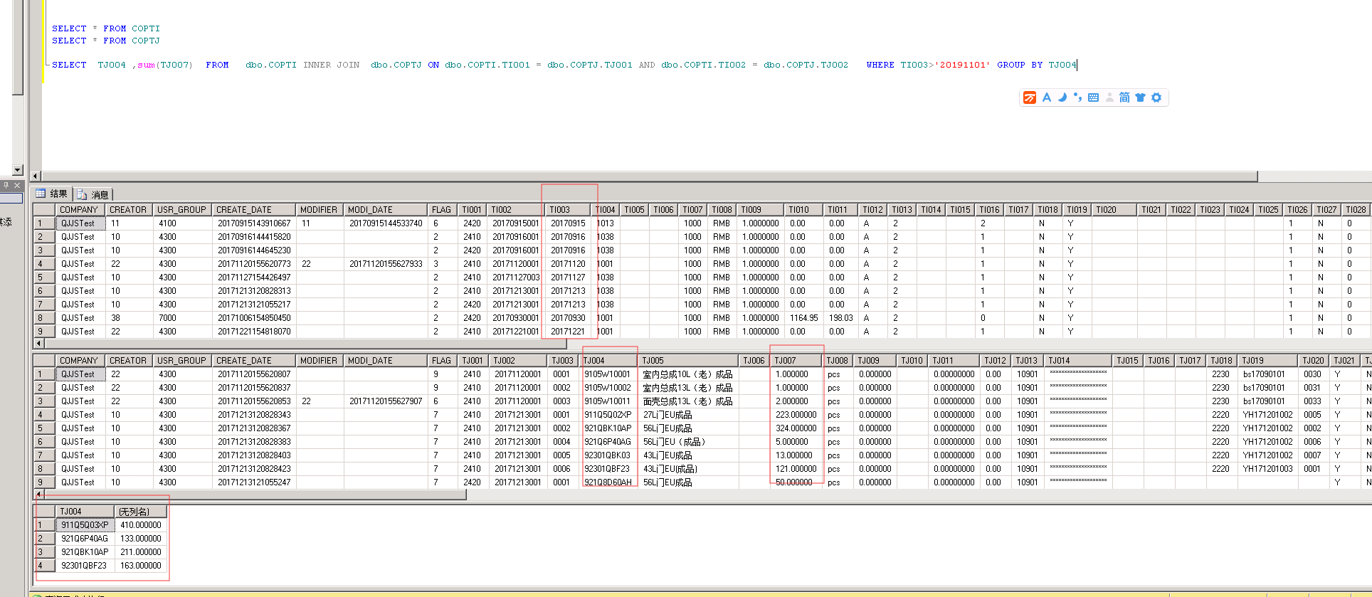Select the TJ007 column header in second grid
Image resolution: width=1372 pixels, height=597 pixels.
click(796, 360)
